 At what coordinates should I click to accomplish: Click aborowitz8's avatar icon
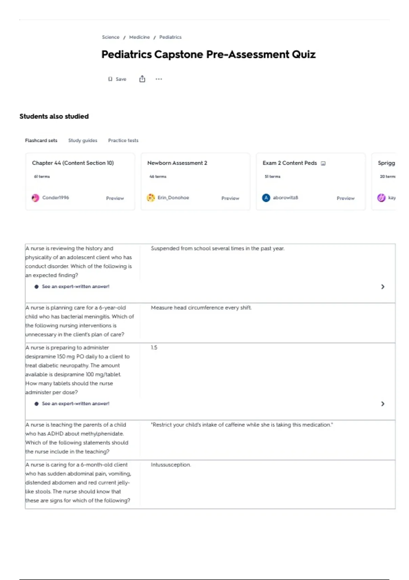pyautogui.click(x=266, y=198)
